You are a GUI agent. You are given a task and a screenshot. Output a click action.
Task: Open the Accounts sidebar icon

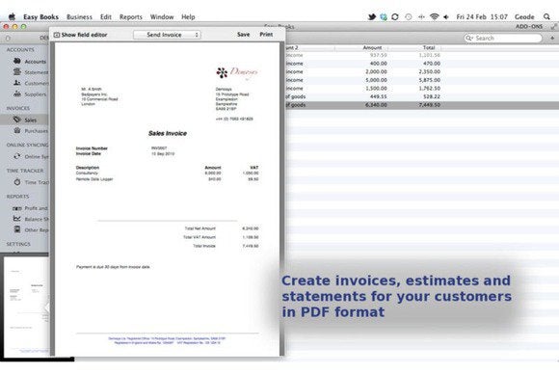click(16, 61)
